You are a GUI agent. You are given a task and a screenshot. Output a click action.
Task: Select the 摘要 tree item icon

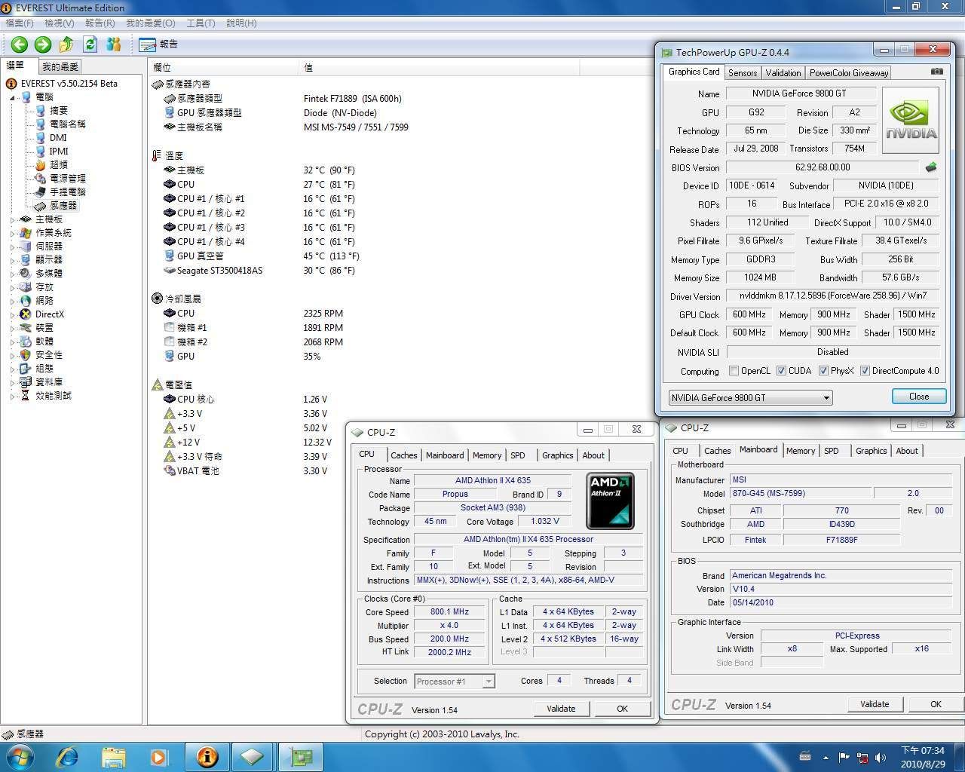click(x=41, y=110)
